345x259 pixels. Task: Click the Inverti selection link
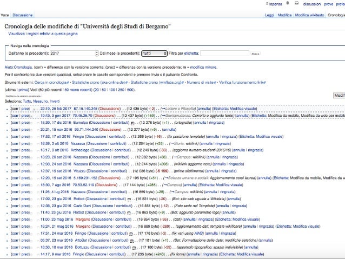[x=55, y=102]
